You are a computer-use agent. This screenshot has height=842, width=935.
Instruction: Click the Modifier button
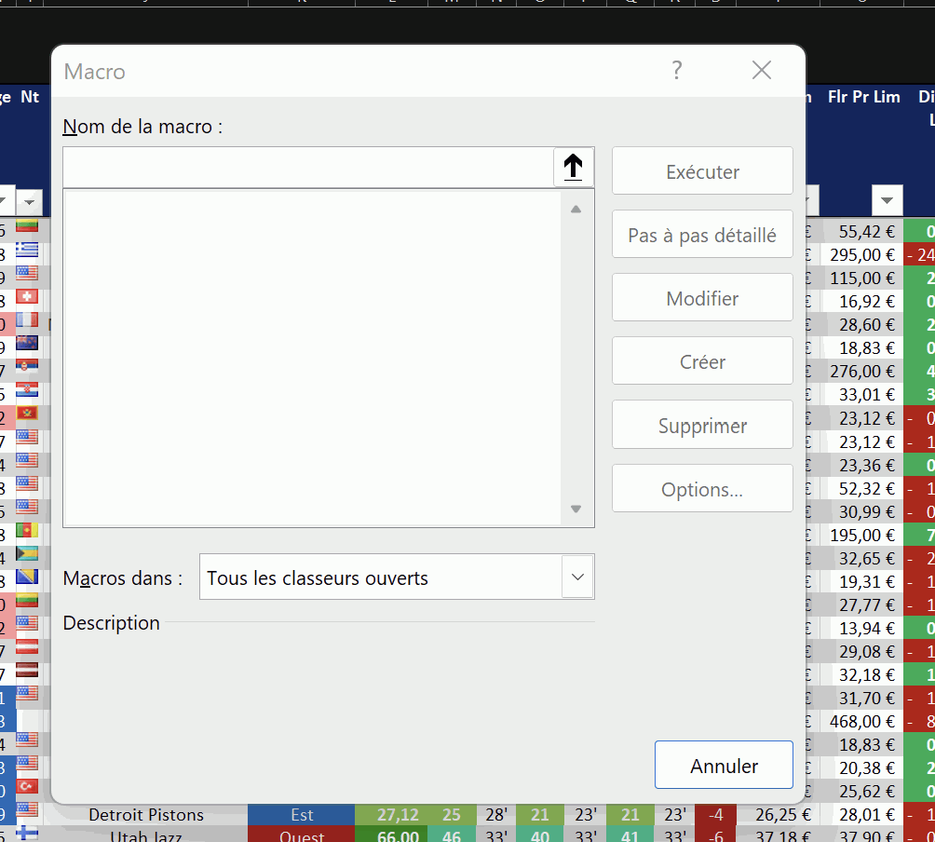coord(702,297)
